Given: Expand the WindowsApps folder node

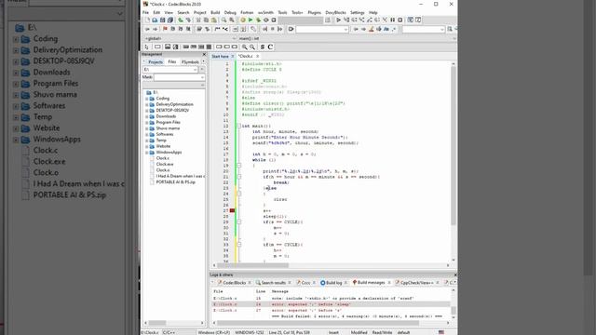Looking at the screenshot, I should (x=147, y=153).
